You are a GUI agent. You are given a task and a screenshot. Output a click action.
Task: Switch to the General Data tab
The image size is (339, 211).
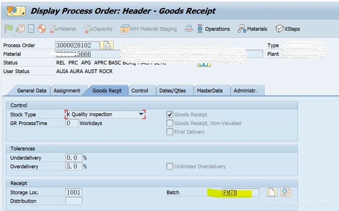coord(32,91)
